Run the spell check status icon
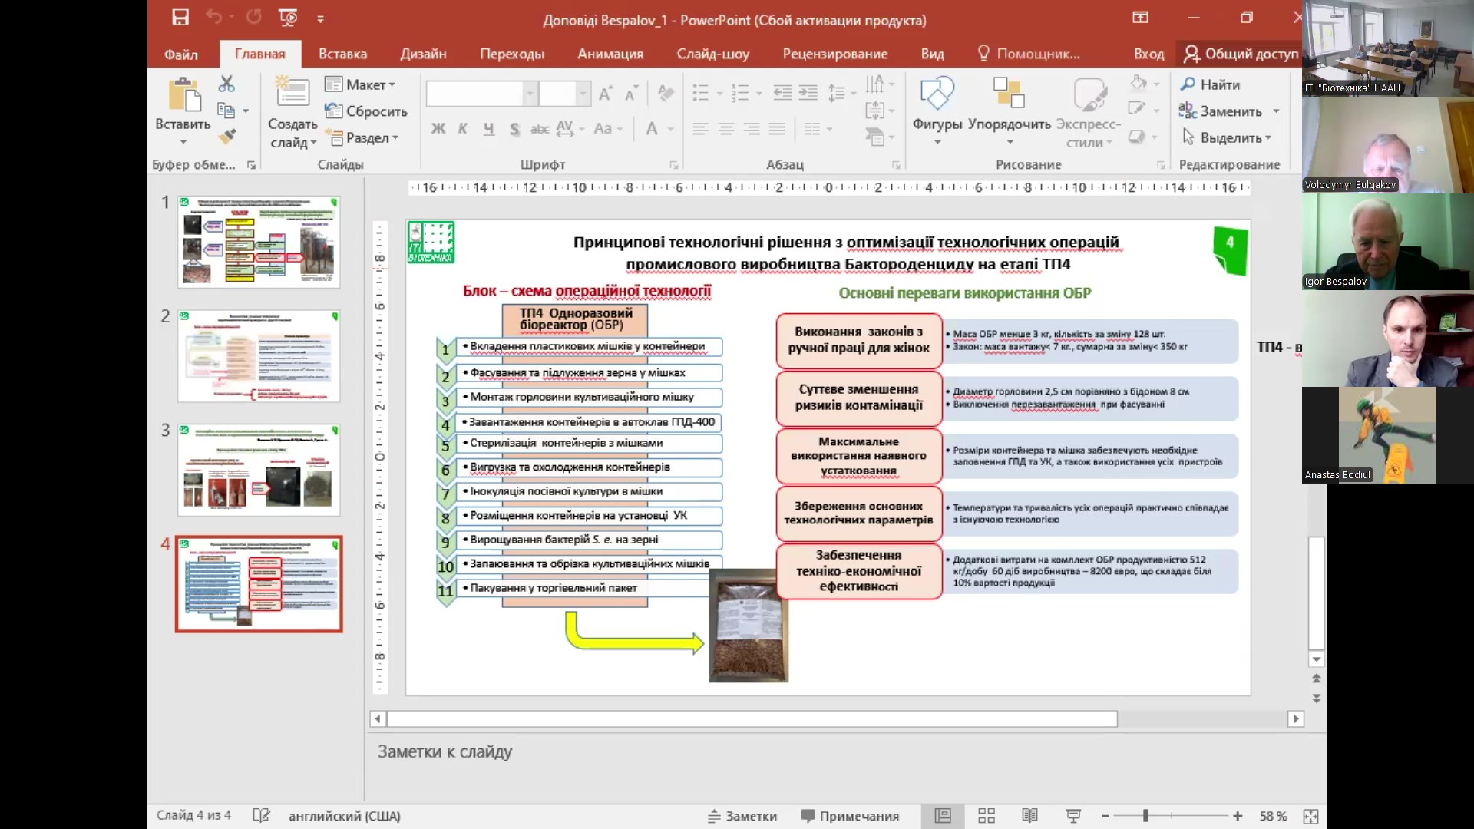This screenshot has height=829, width=1474. coord(261,816)
